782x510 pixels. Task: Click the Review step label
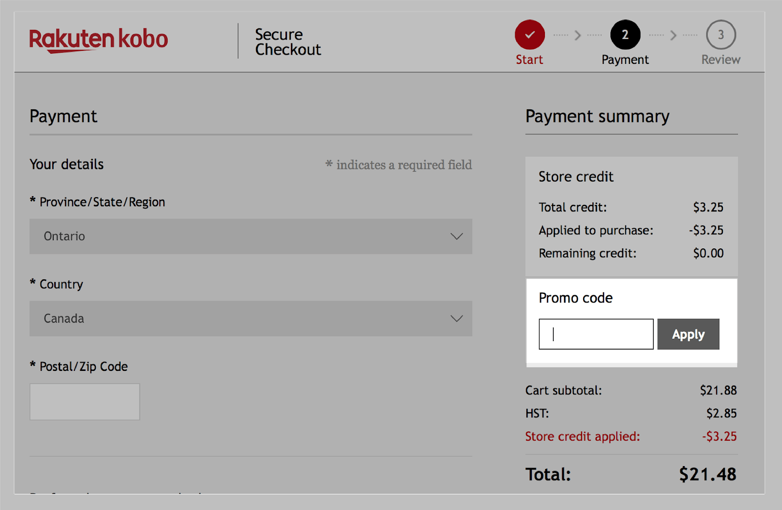point(720,60)
